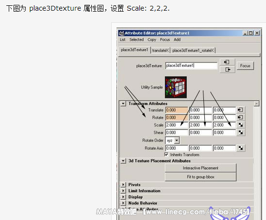The image size is (266, 220).
Task: Click the input connection icon beside place3dTexture field
Action: pyautogui.click(x=227, y=62)
